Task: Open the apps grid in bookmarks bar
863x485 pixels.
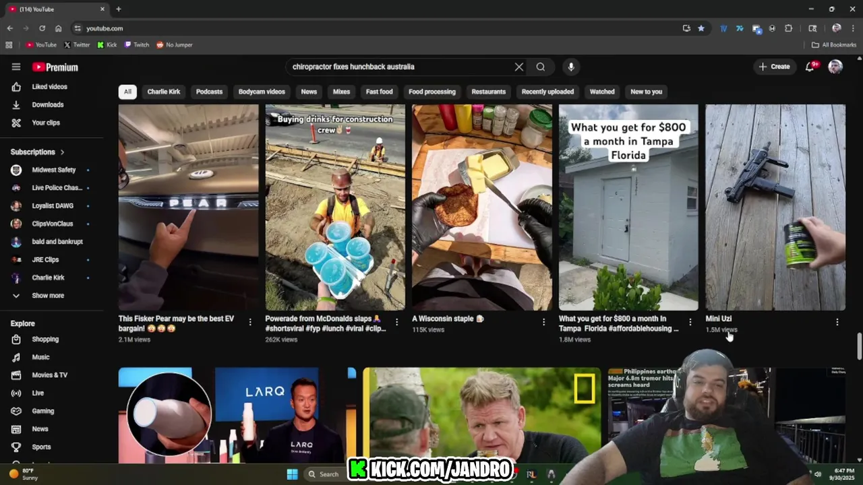Action: pyautogui.click(x=9, y=45)
